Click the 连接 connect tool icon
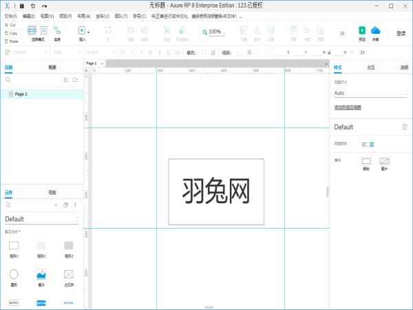Screen dimensions: 413x310 (x=57, y=30)
